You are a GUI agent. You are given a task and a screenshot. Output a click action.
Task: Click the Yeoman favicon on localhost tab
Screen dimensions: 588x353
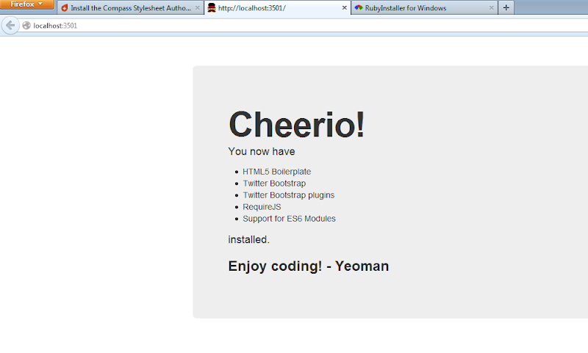coord(212,7)
